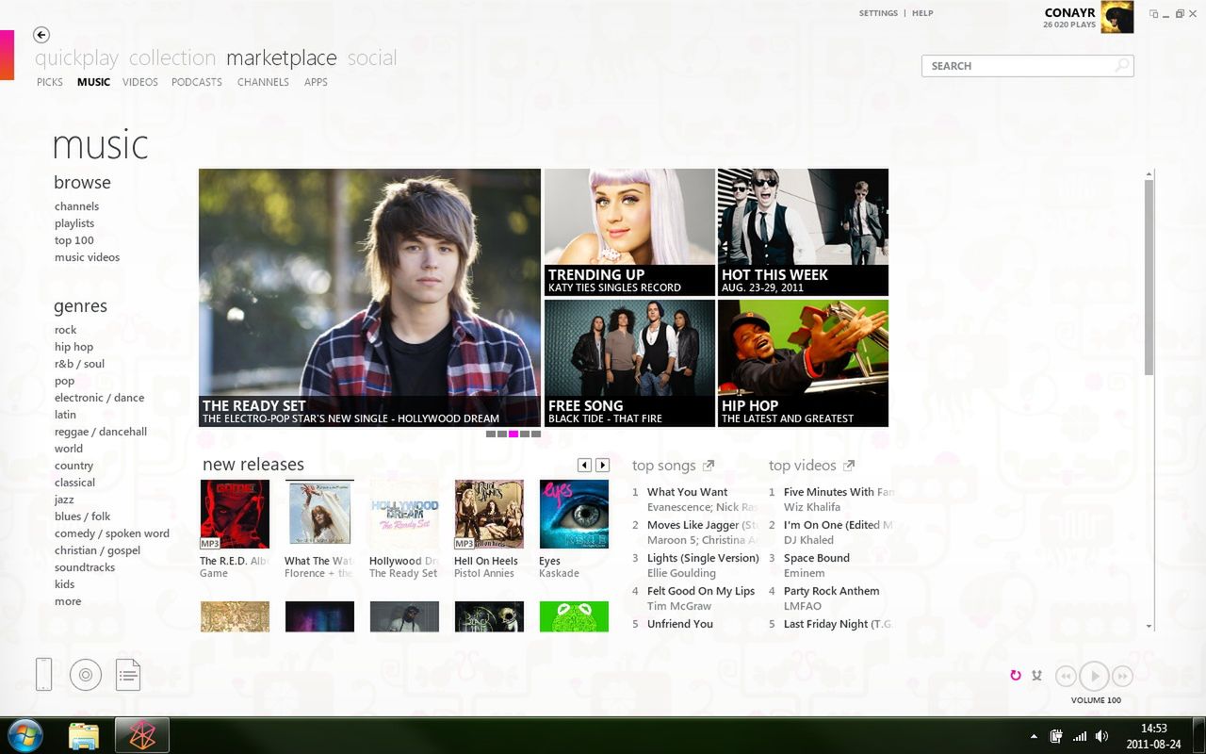Switch to the social tab
The height and width of the screenshot is (754, 1206).
click(372, 58)
